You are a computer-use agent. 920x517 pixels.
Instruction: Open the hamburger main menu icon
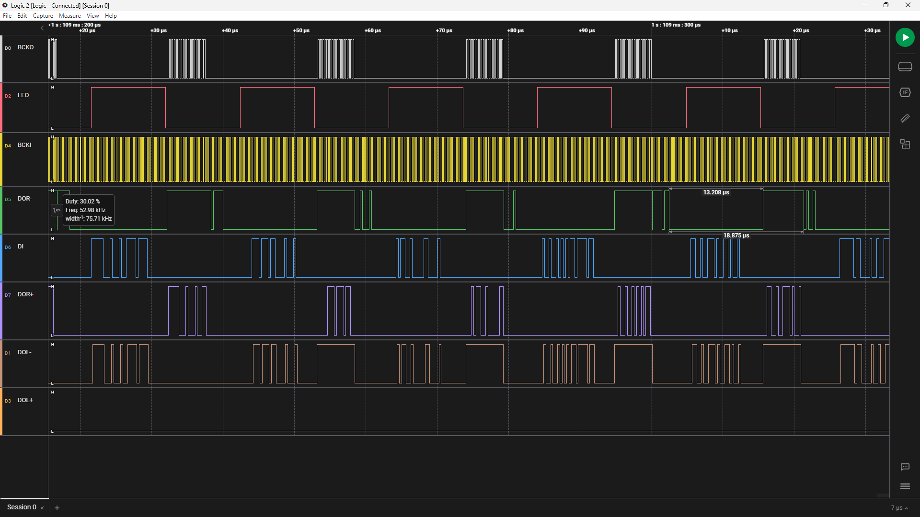[905, 486]
